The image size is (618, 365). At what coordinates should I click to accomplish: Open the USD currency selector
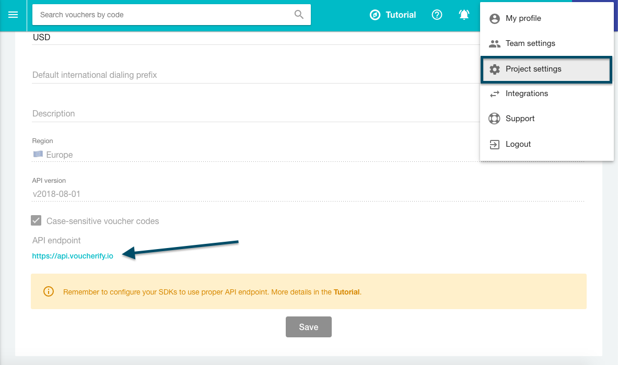point(42,37)
